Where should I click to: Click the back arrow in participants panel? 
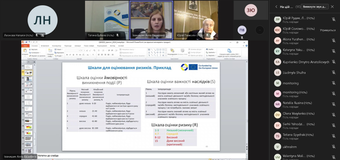276,7
